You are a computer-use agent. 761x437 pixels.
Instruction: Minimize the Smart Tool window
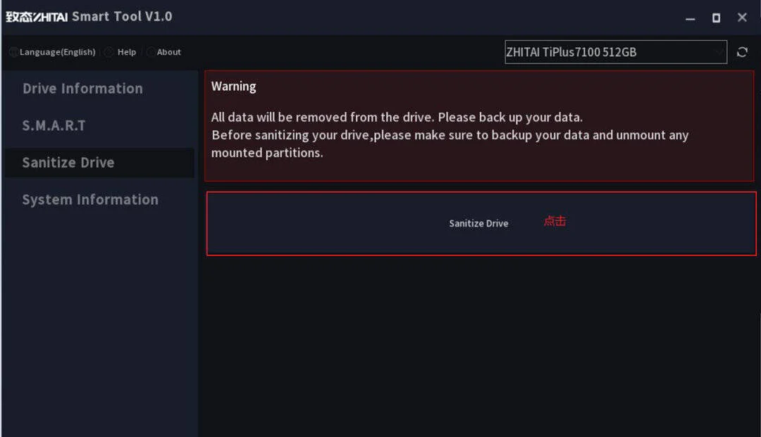(x=690, y=18)
